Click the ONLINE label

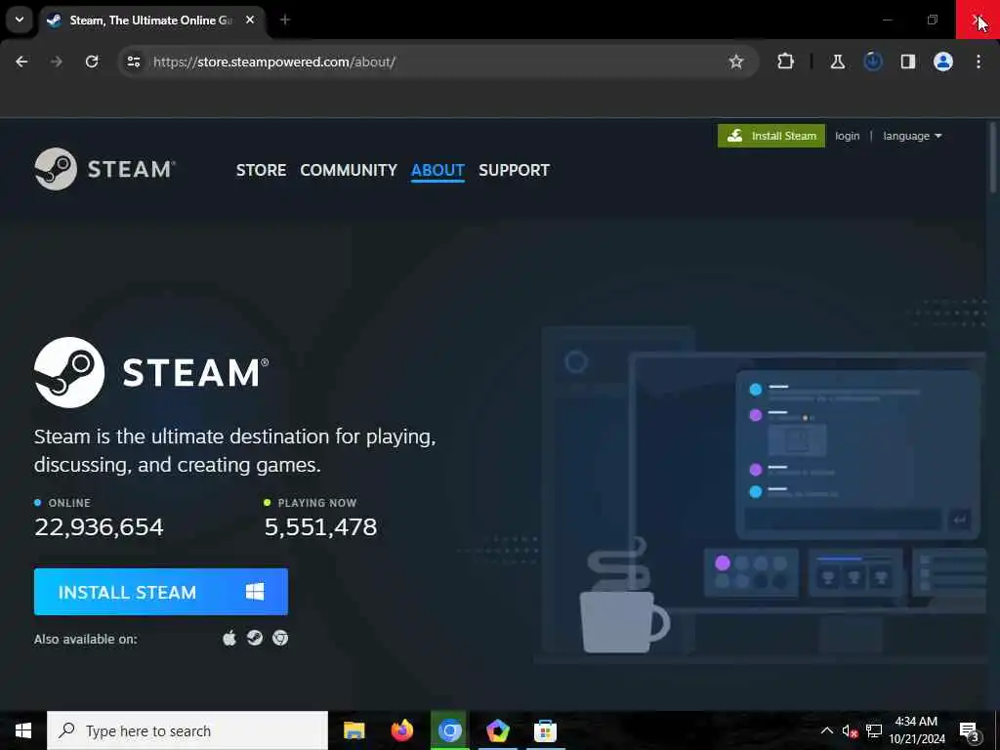pyautogui.click(x=69, y=503)
